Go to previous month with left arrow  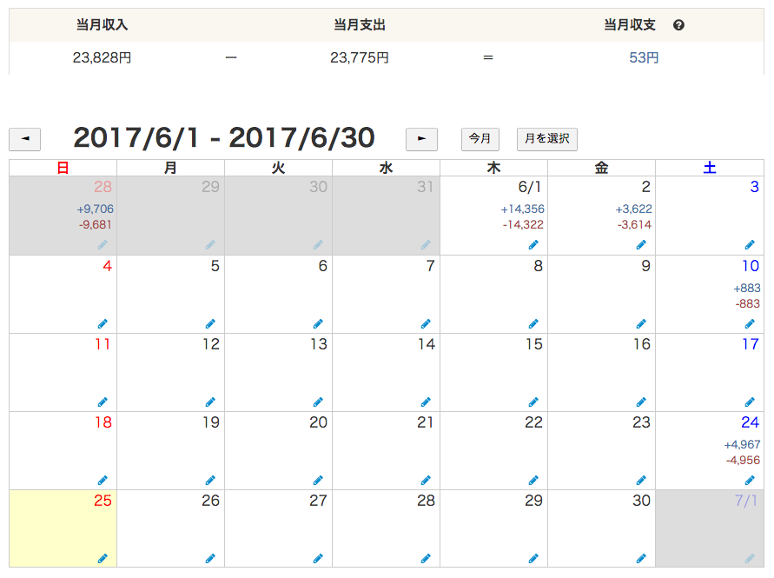(24, 139)
